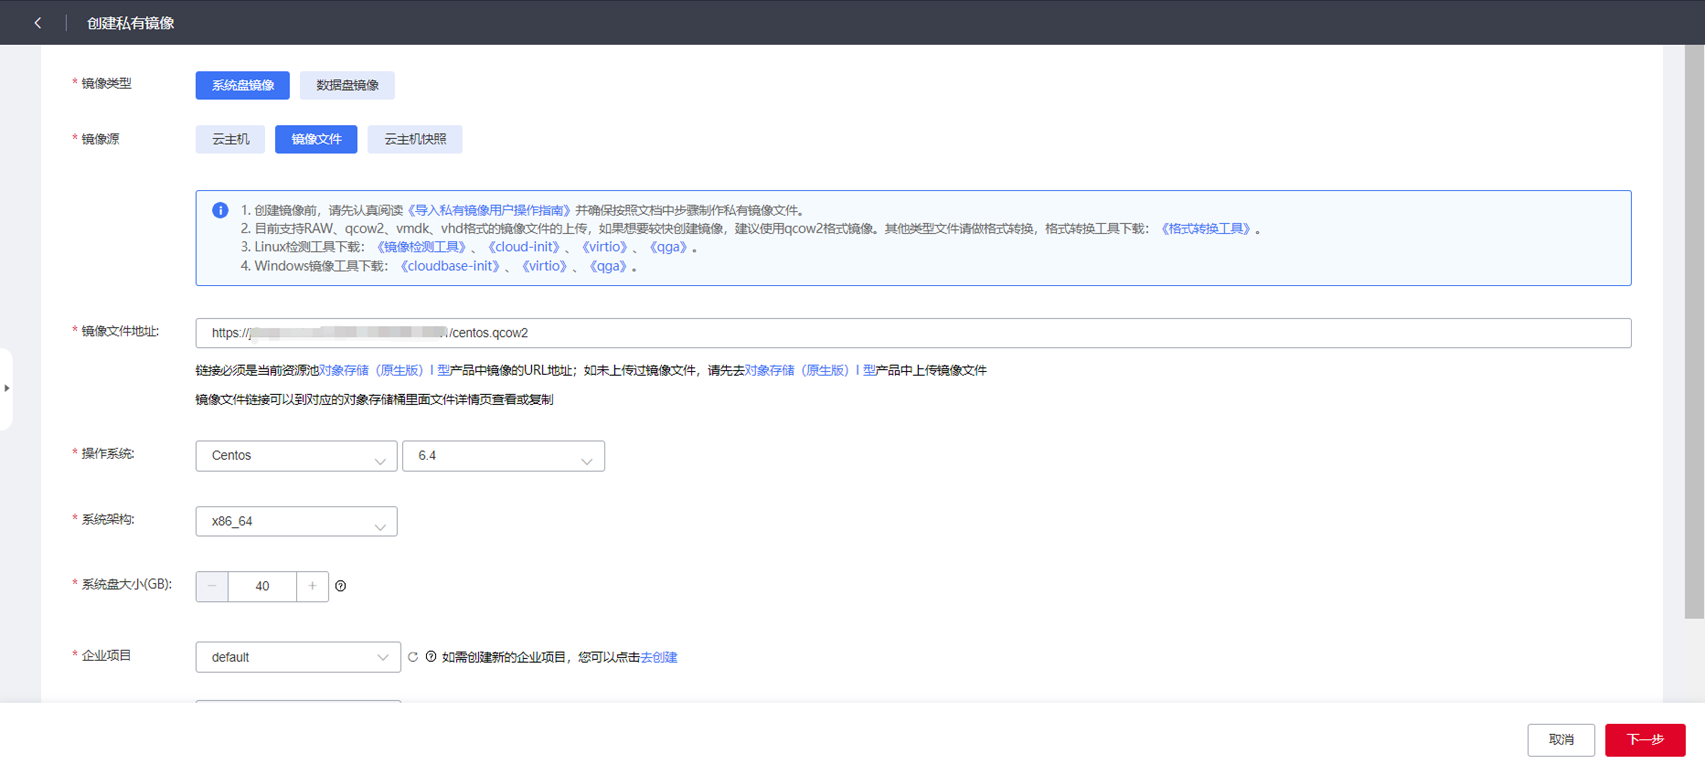Click the blue info icon in notice
The width and height of the screenshot is (1705, 775).
click(220, 210)
